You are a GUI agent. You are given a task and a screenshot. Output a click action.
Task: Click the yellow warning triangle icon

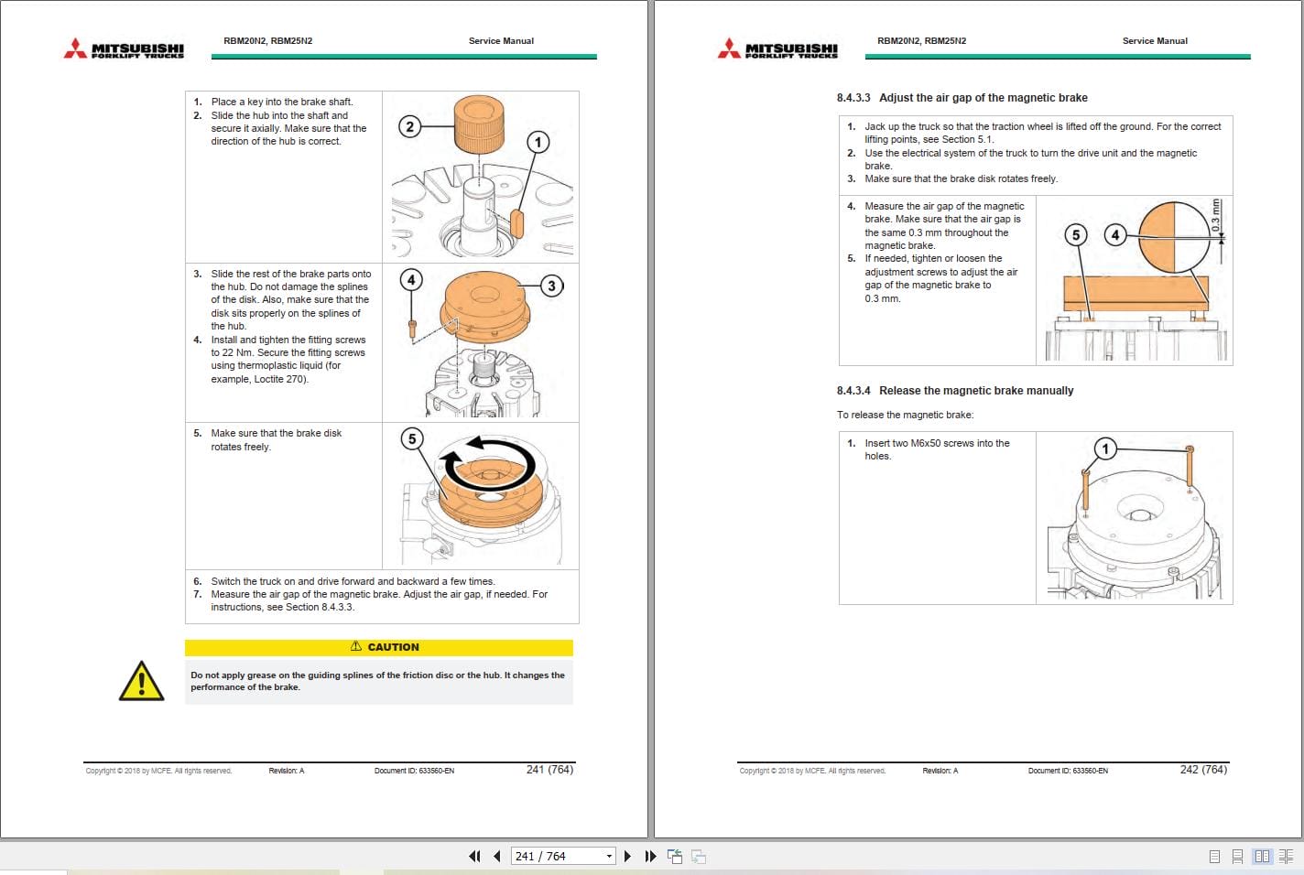click(x=141, y=681)
